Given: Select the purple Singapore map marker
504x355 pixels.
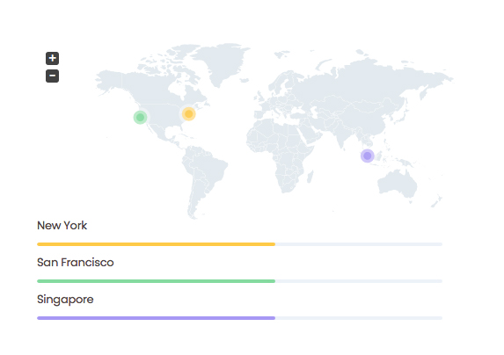Looking at the screenshot, I should [367, 156].
